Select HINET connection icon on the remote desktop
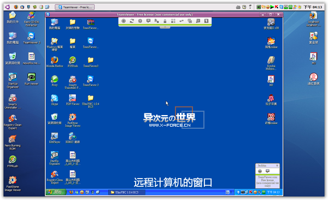Image resolution: width=328 pixels, height=200 pixels. point(73,138)
